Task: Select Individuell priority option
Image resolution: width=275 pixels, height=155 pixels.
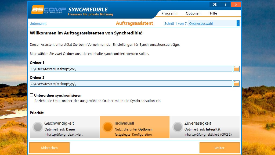Action: (x=135, y=127)
